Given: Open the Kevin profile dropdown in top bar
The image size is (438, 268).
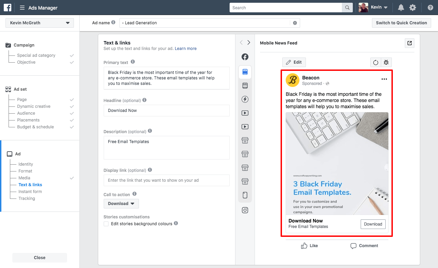Looking at the screenshot, I should pyautogui.click(x=376, y=7).
